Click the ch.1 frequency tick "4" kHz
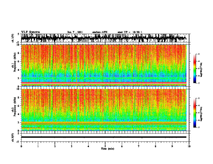213x164 pixels. point(19,70)
